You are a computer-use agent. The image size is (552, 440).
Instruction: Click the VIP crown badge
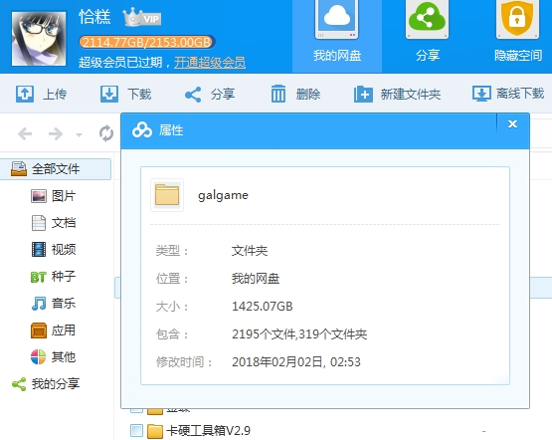coord(142,17)
